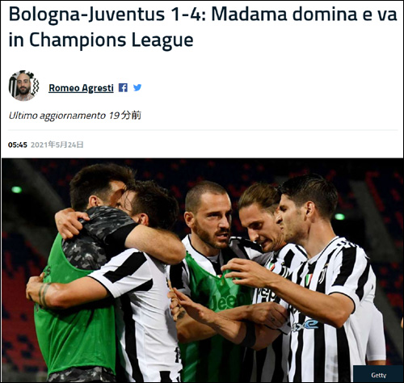The height and width of the screenshot is (383, 404).
Task: Open the author's Twitter bird icon
Action: (x=137, y=87)
